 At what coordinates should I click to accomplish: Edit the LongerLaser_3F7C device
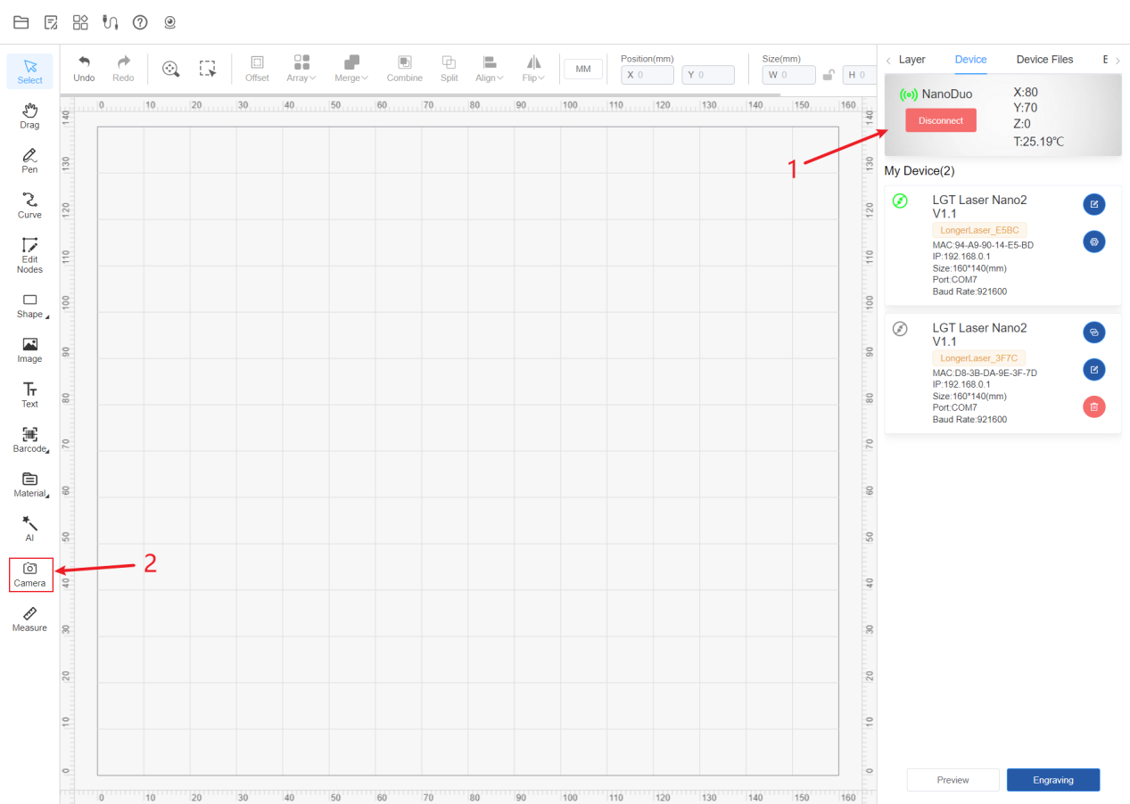1094,369
